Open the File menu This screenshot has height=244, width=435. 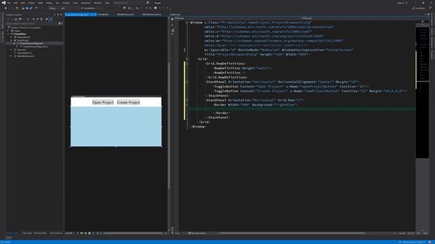(9, 3)
